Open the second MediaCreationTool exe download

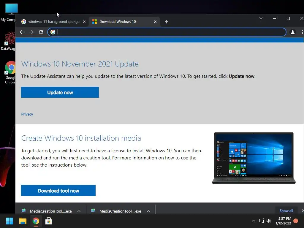116,211
